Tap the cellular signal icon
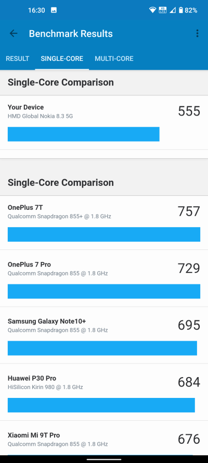Viewport: 208px width, 463px height. point(173,10)
